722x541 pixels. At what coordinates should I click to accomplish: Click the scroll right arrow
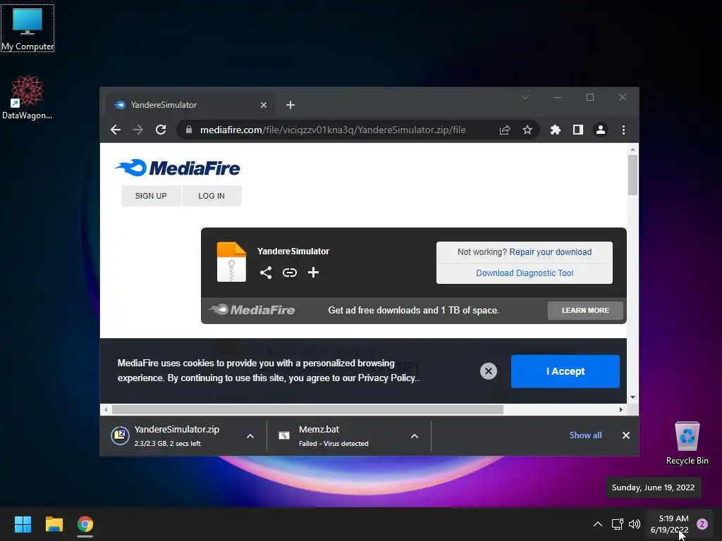pos(620,409)
